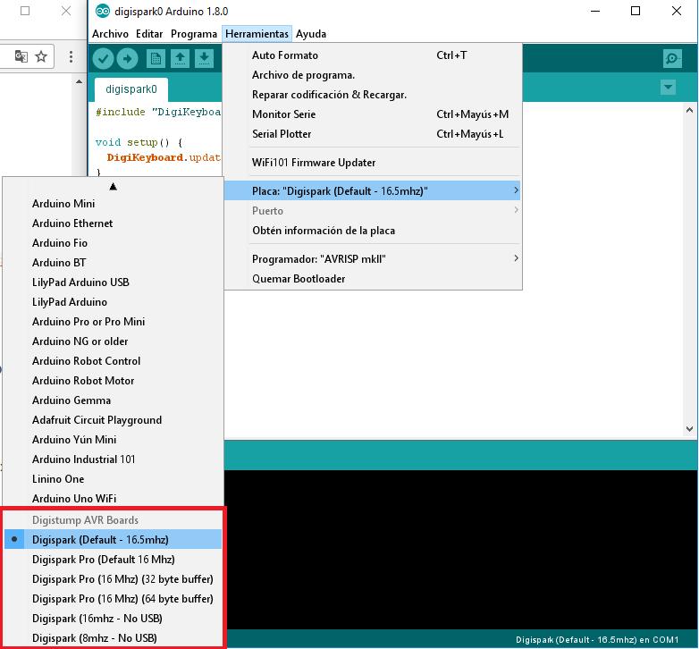Open the tab dropdown arrow at right
Screen dimensions: 699x649
pyautogui.click(x=668, y=88)
